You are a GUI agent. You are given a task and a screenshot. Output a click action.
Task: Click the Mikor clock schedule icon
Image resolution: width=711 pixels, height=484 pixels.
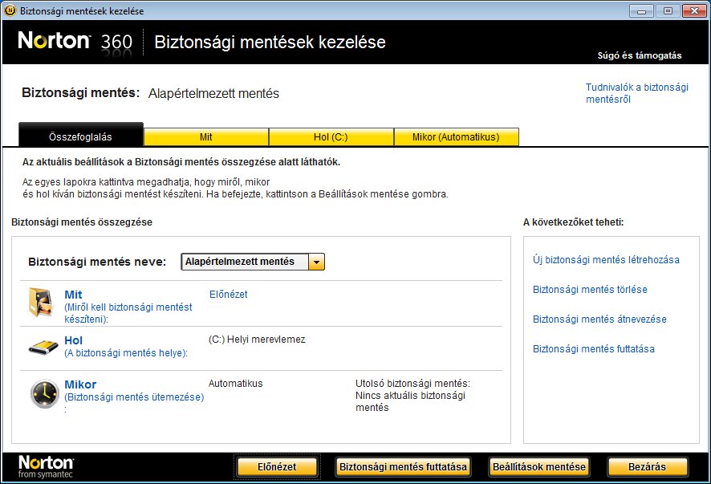pyautogui.click(x=43, y=393)
